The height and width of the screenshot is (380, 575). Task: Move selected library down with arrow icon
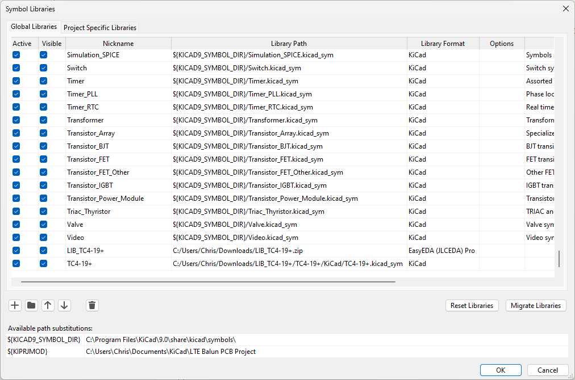click(64, 305)
